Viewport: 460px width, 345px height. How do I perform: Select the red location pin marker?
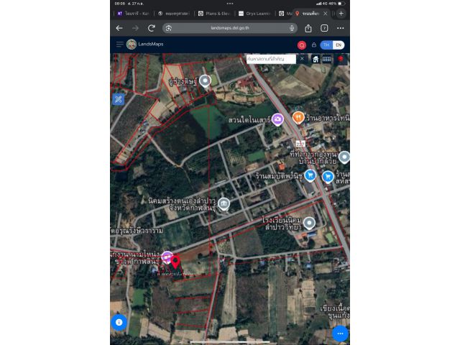pos(175,263)
